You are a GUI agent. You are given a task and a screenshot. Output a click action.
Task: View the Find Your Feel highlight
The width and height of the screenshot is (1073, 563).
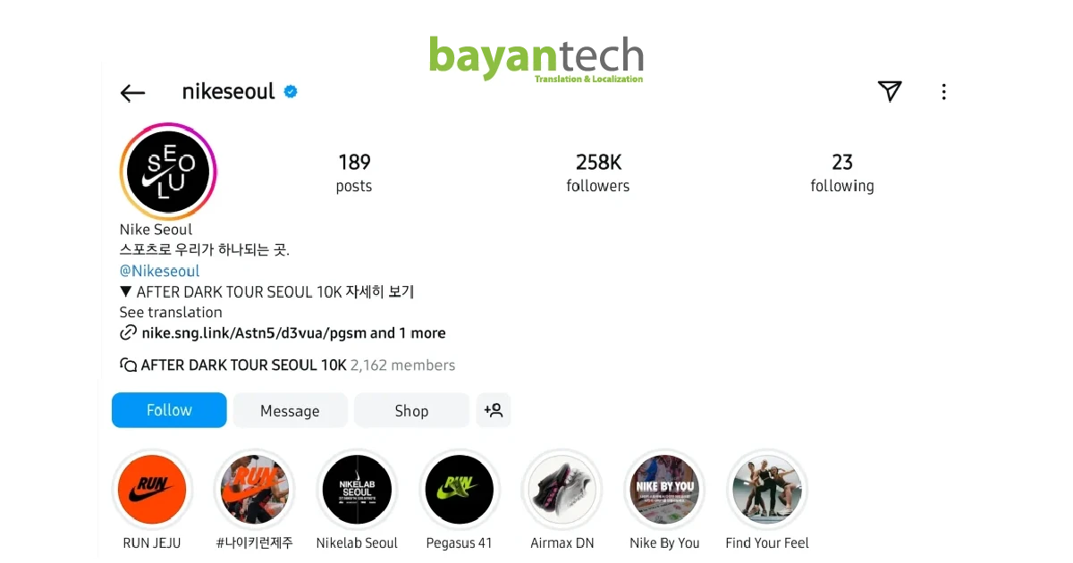tap(766, 490)
